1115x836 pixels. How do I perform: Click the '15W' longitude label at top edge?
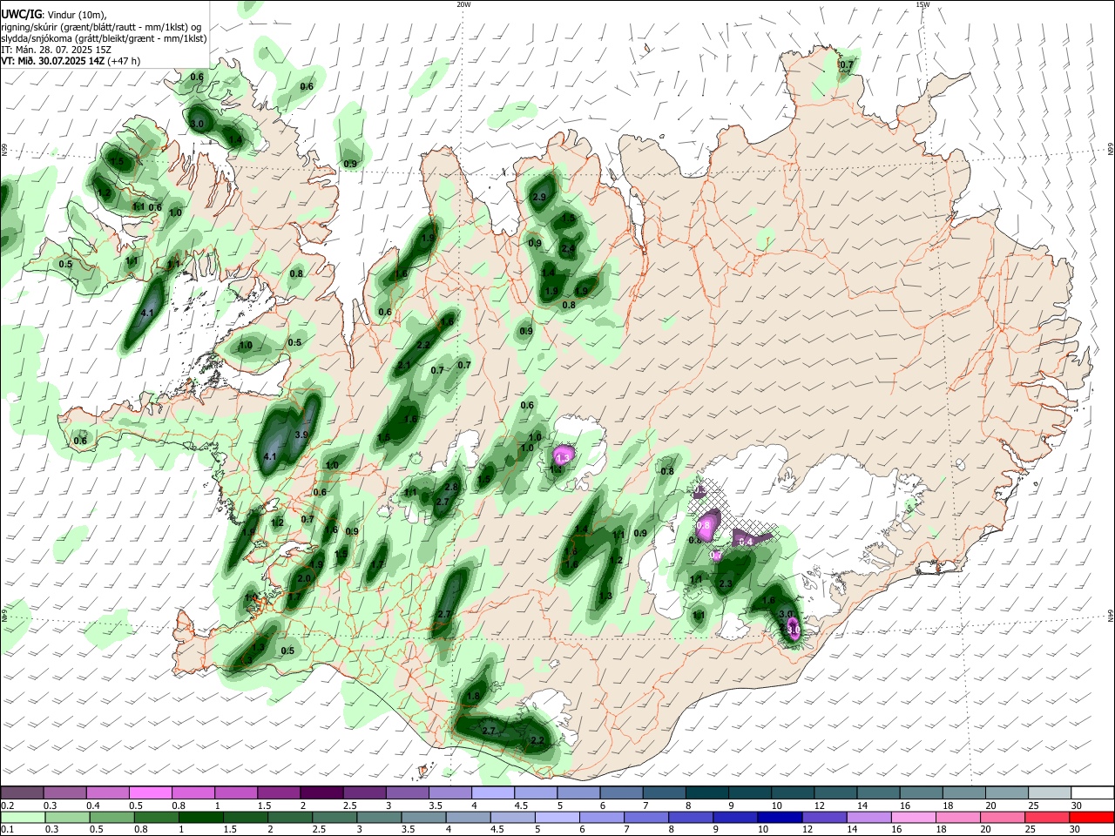coord(922,4)
